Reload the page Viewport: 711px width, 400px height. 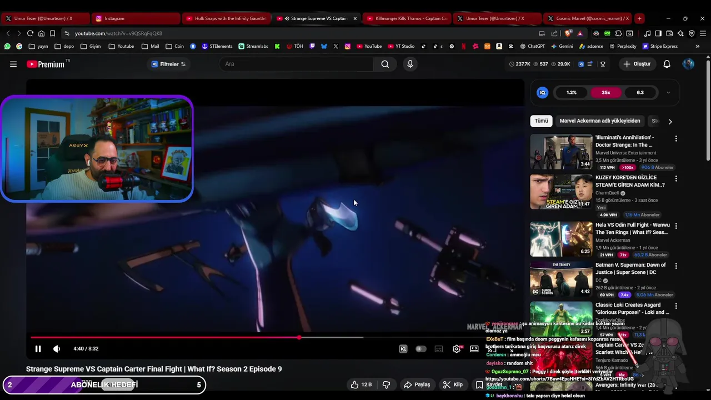click(30, 33)
